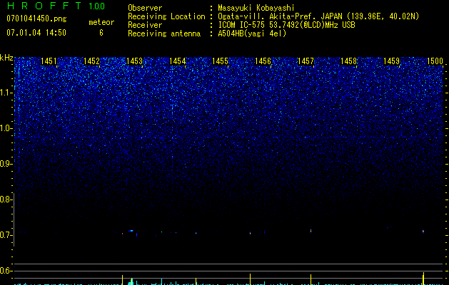449x285 pixels.
Task: Click the 0.7 kHz axis label
Action: [6, 235]
